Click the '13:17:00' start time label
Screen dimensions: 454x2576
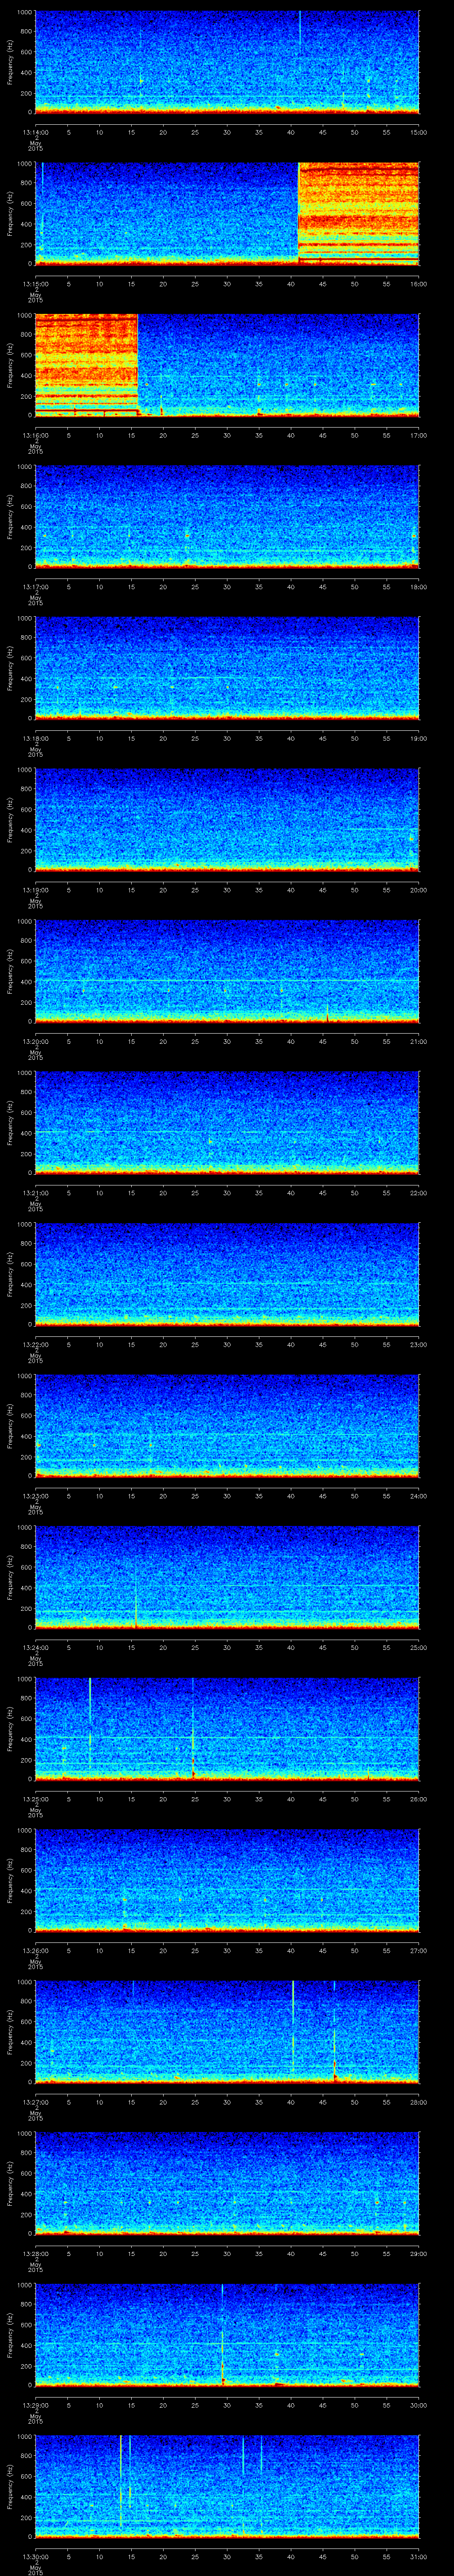[35, 586]
